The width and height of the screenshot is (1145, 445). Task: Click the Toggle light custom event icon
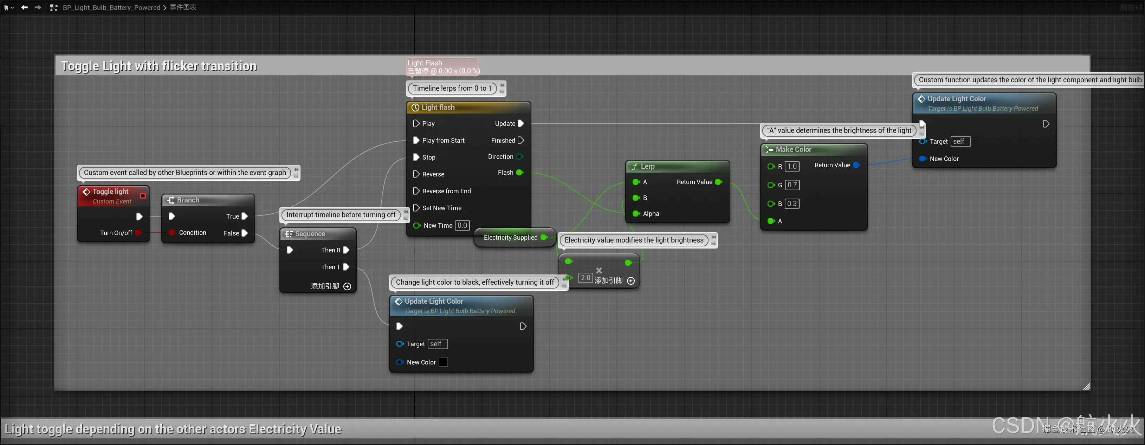point(86,192)
